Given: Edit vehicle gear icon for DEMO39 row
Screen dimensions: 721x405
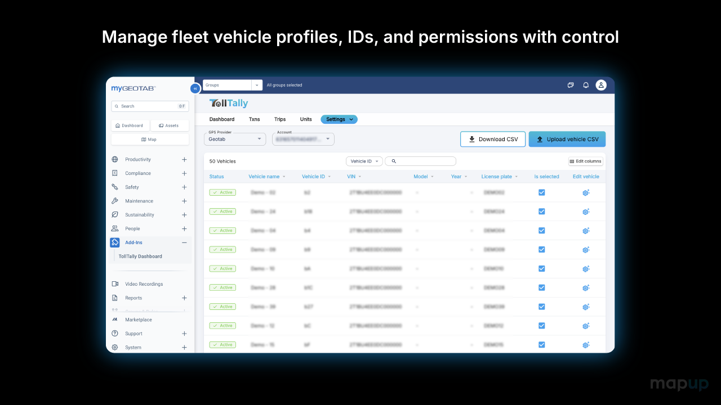Looking at the screenshot, I should click(x=586, y=307).
